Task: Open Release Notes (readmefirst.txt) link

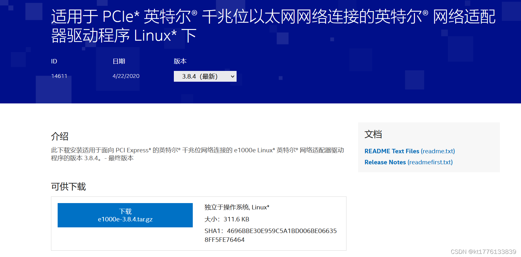Action: click(x=409, y=162)
